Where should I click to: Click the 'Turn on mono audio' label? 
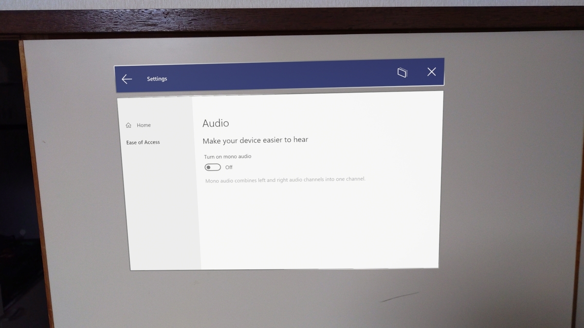tap(228, 156)
